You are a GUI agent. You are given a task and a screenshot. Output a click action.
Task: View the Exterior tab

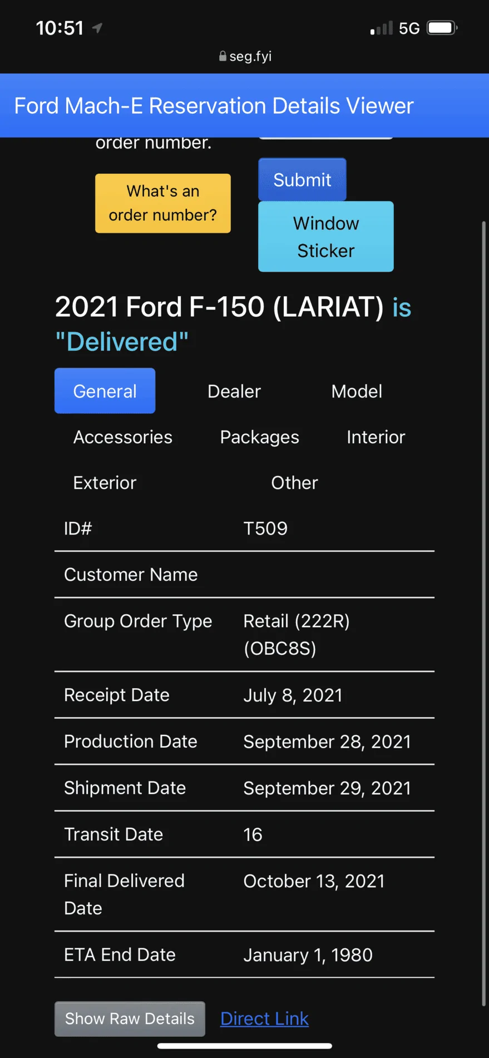click(105, 483)
